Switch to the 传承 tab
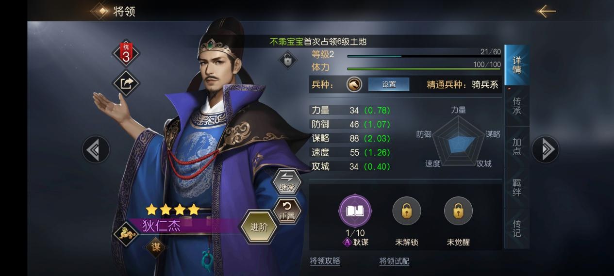This screenshot has width=614, height=276. [517, 106]
